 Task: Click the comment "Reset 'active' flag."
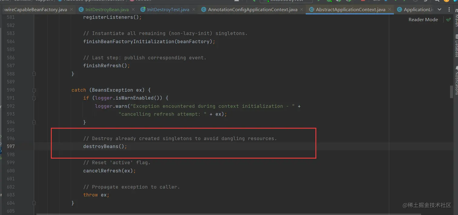(x=117, y=163)
